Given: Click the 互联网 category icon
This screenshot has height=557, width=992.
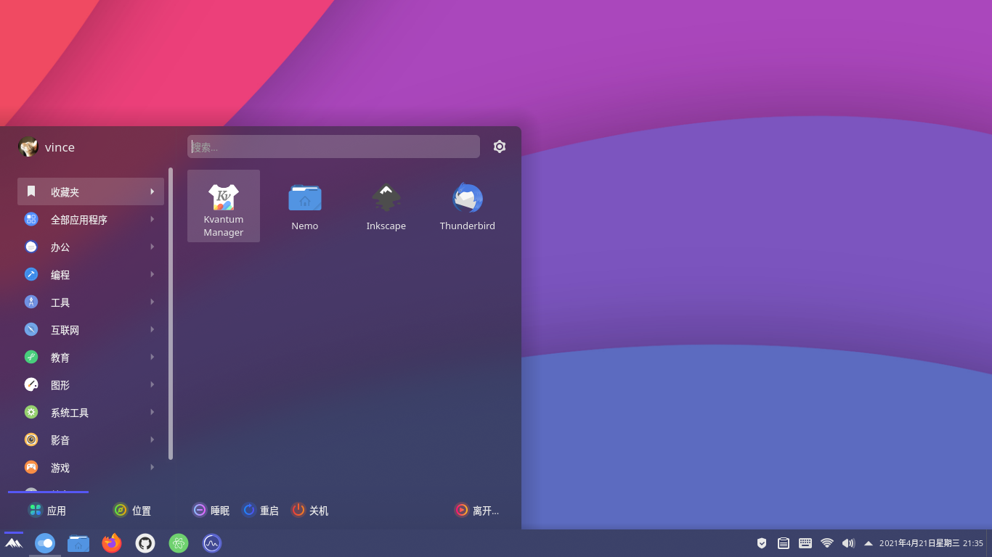Looking at the screenshot, I should [31, 329].
